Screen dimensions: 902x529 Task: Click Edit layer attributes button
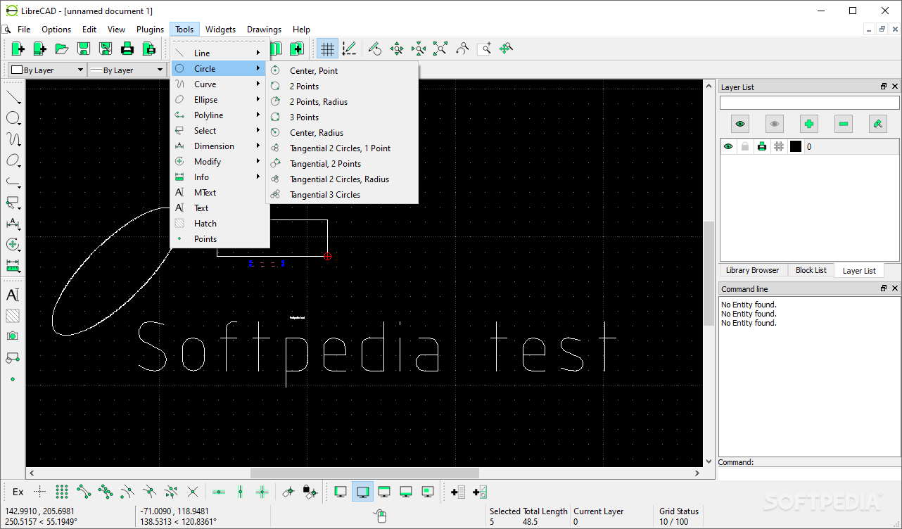pyautogui.click(x=878, y=124)
